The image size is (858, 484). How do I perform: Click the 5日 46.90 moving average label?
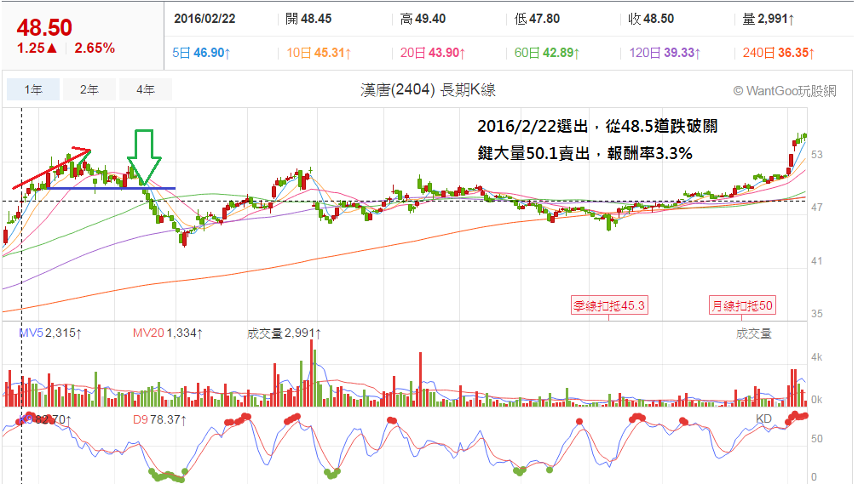click(x=201, y=53)
